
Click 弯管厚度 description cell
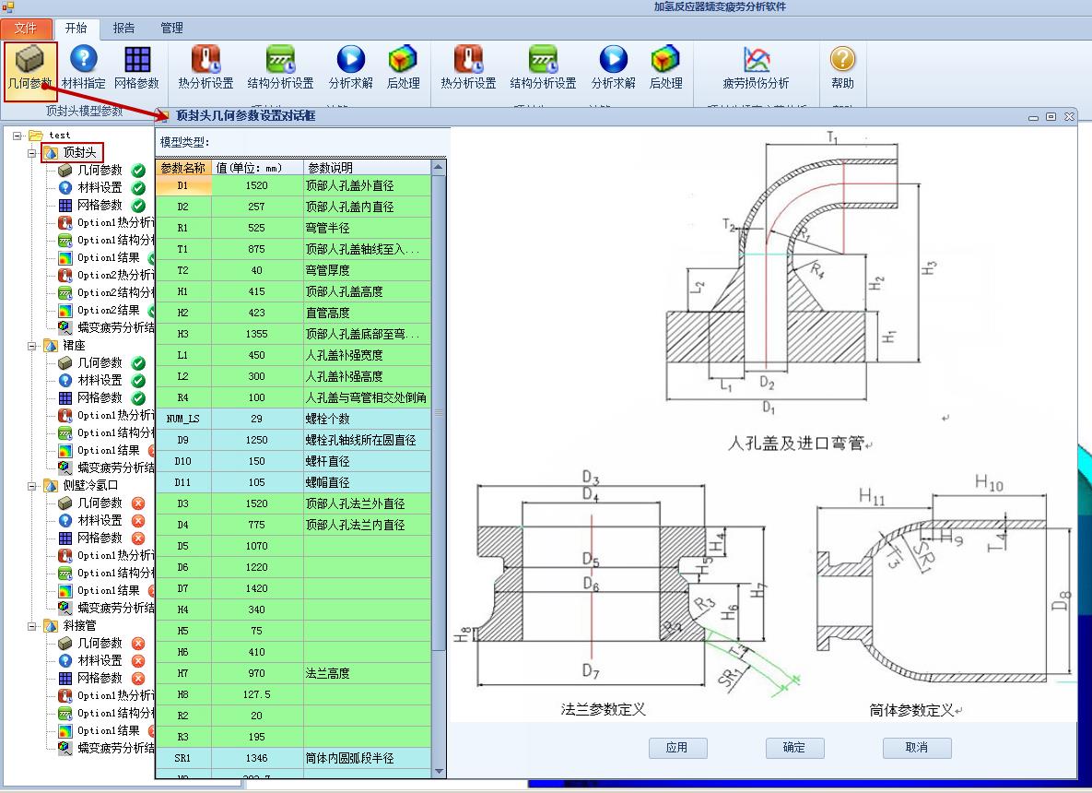(367, 270)
